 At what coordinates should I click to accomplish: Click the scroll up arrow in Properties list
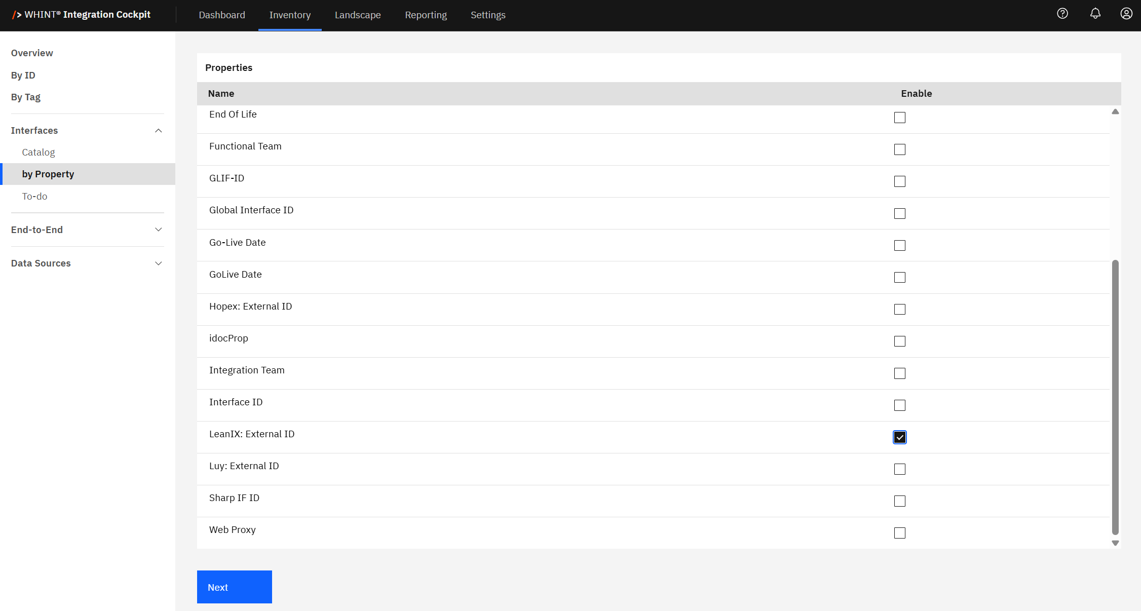[x=1115, y=111]
